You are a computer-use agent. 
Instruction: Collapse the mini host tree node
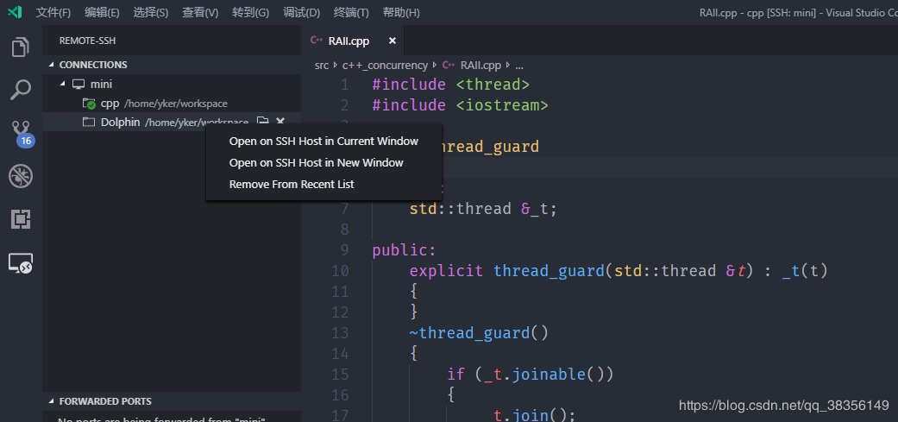63,85
